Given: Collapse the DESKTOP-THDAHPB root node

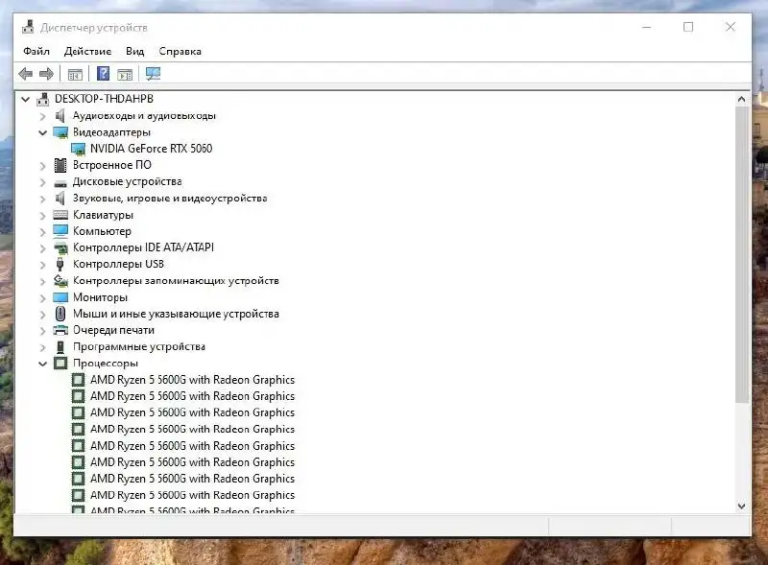Looking at the screenshot, I should click(x=26, y=100).
